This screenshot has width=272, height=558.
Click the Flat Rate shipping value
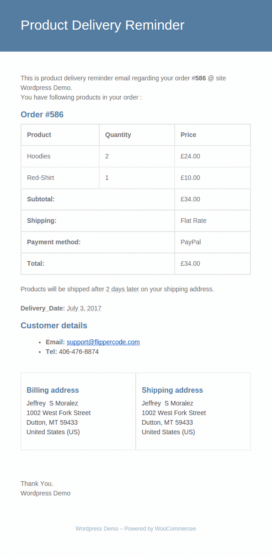pyautogui.click(x=193, y=221)
